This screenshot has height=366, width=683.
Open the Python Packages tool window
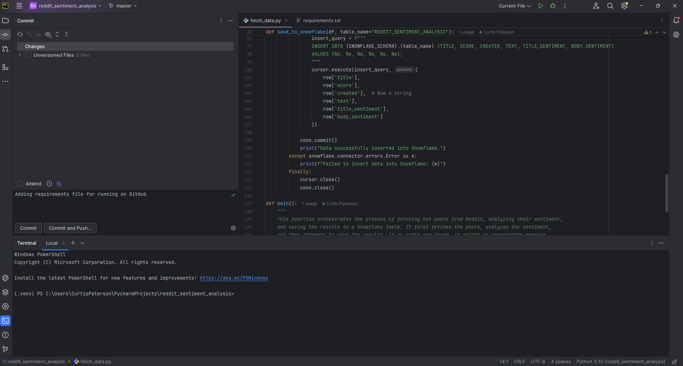point(5,292)
